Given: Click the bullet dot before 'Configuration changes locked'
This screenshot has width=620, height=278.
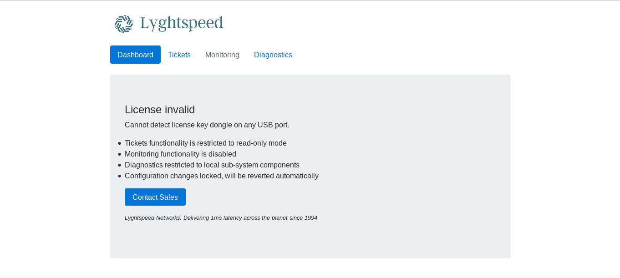Looking at the screenshot, I should coord(120,176).
